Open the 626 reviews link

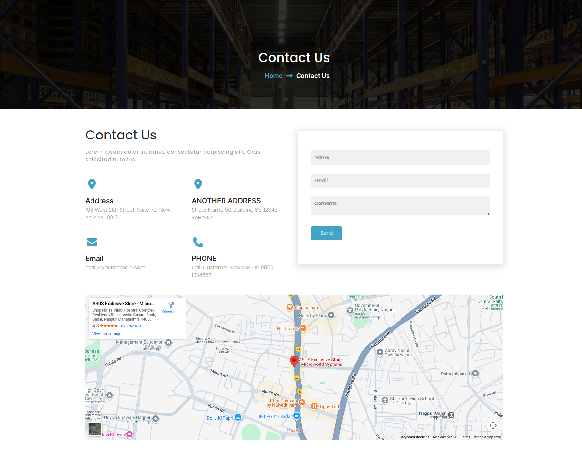pos(131,326)
